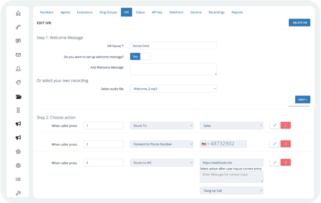321x203 pixels.
Task: Switch to the Ring Groups tab
Action: (108, 12)
